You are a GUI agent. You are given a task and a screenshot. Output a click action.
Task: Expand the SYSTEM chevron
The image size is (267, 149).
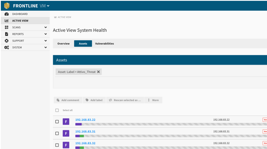click(x=45, y=47)
